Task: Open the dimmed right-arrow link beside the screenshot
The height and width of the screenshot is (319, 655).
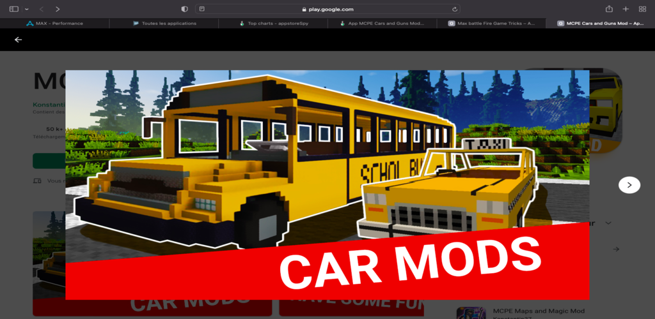Action: coord(616,249)
